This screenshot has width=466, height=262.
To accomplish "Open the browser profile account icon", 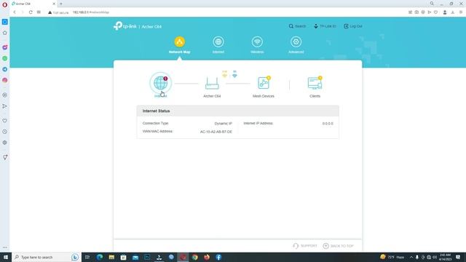I will [445, 12].
